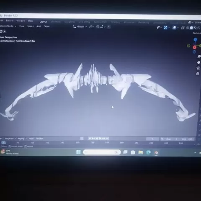Open the timeline Marker menu
This screenshot has width=201, height=201.
pyautogui.click(x=39, y=139)
